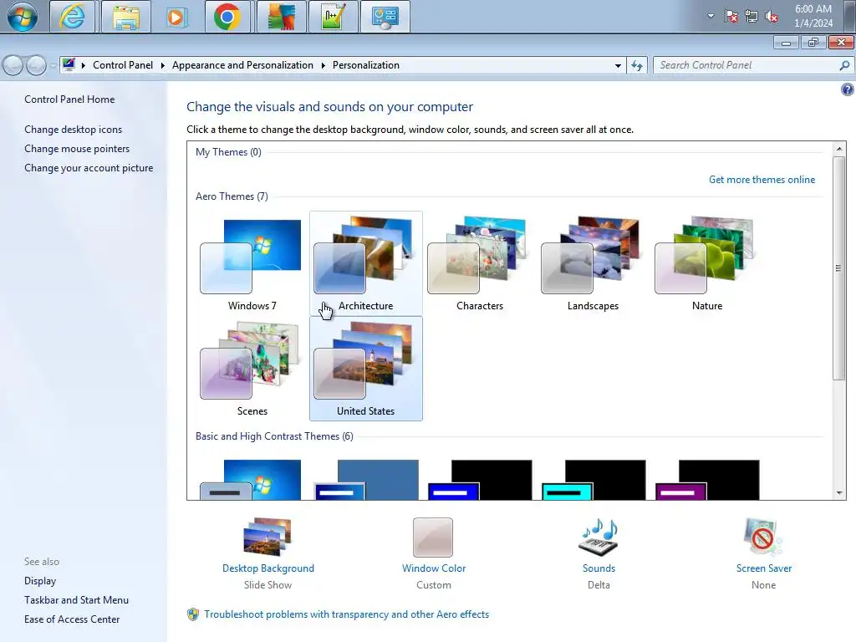This screenshot has width=856, height=642.
Task: Open the chart notepad taskbar icon
Action: (333, 17)
